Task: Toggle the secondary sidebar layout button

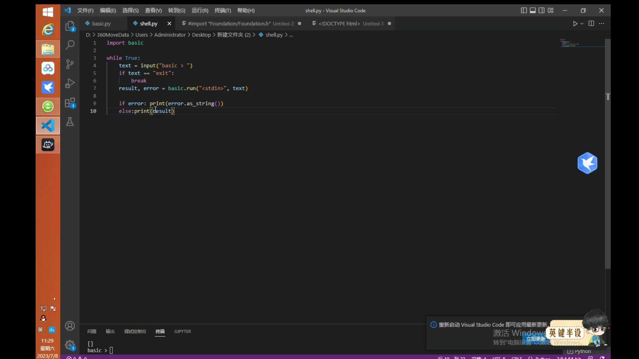Action: pos(541,10)
